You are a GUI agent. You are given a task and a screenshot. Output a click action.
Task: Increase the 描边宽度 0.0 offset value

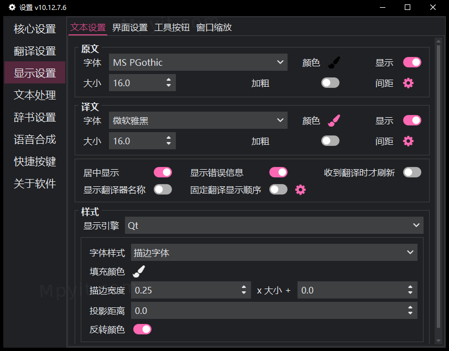(x=410, y=286)
